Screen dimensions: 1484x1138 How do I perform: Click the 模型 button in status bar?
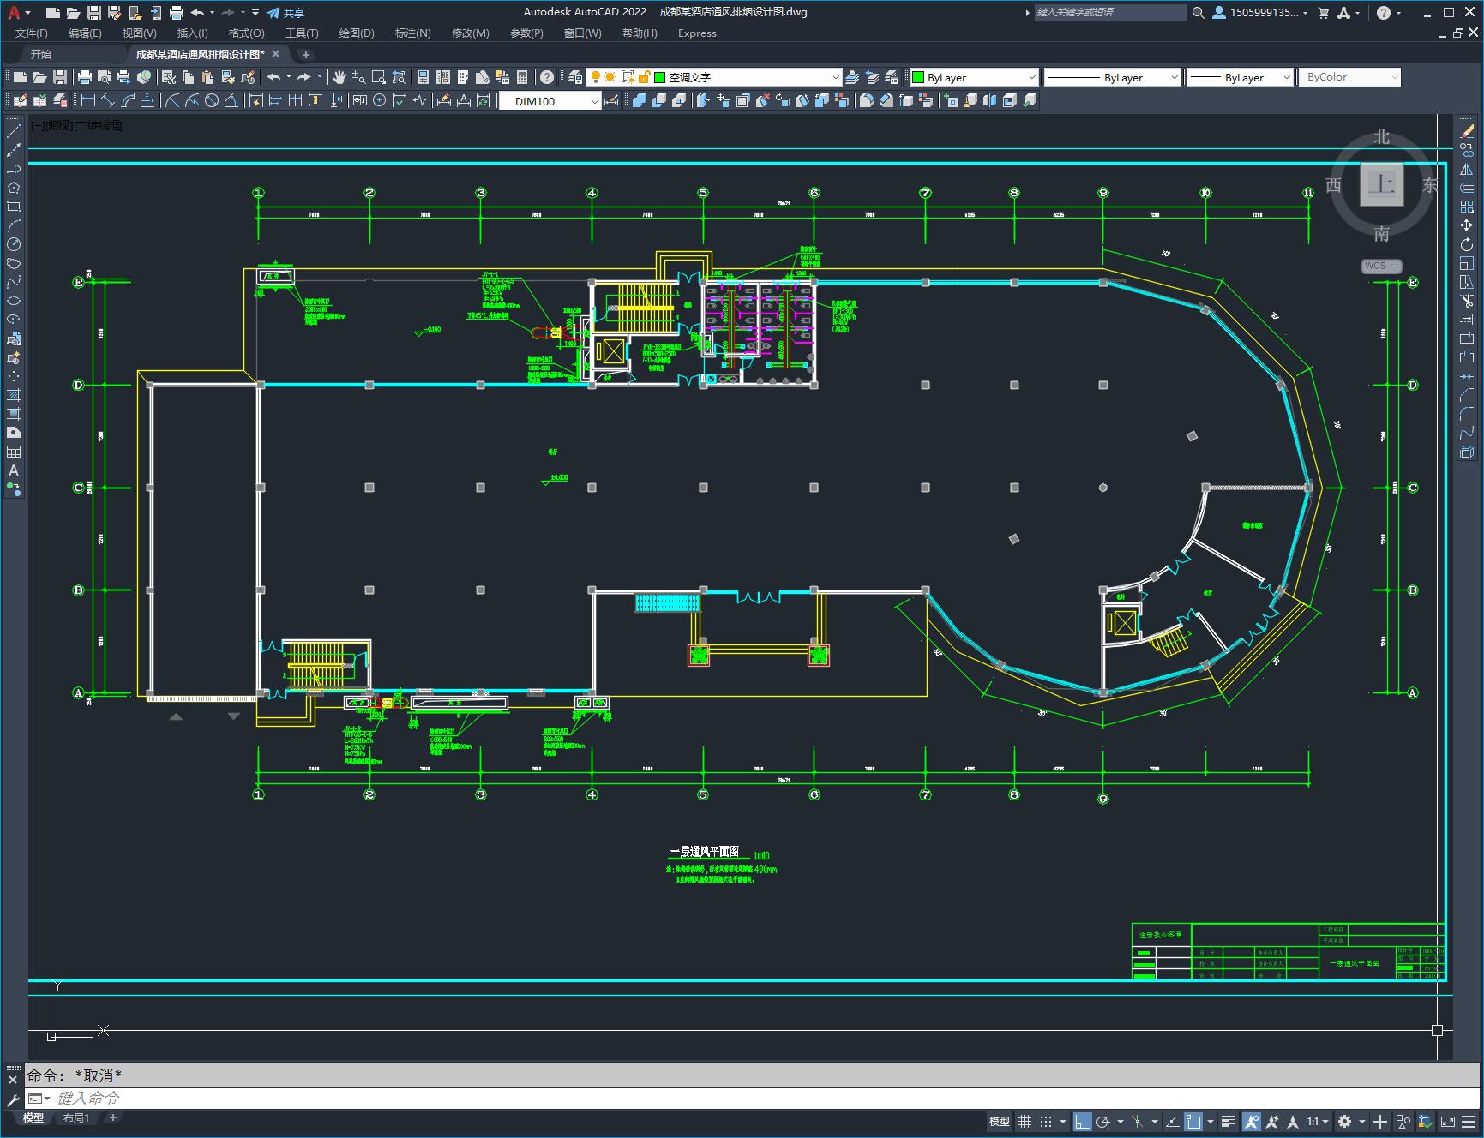[x=1000, y=1121]
